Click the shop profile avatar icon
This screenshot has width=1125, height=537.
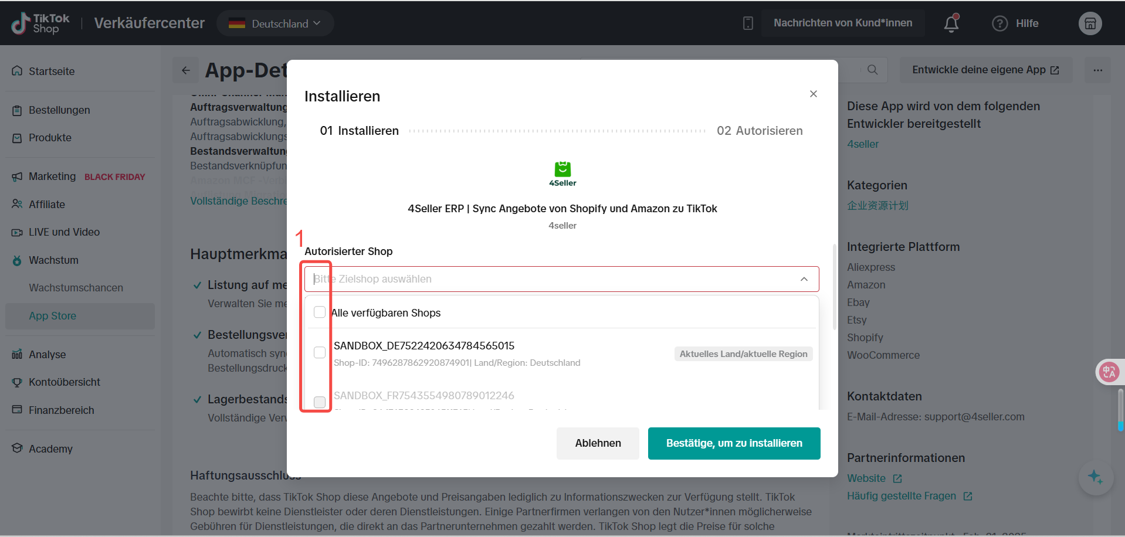[1090, 23]
